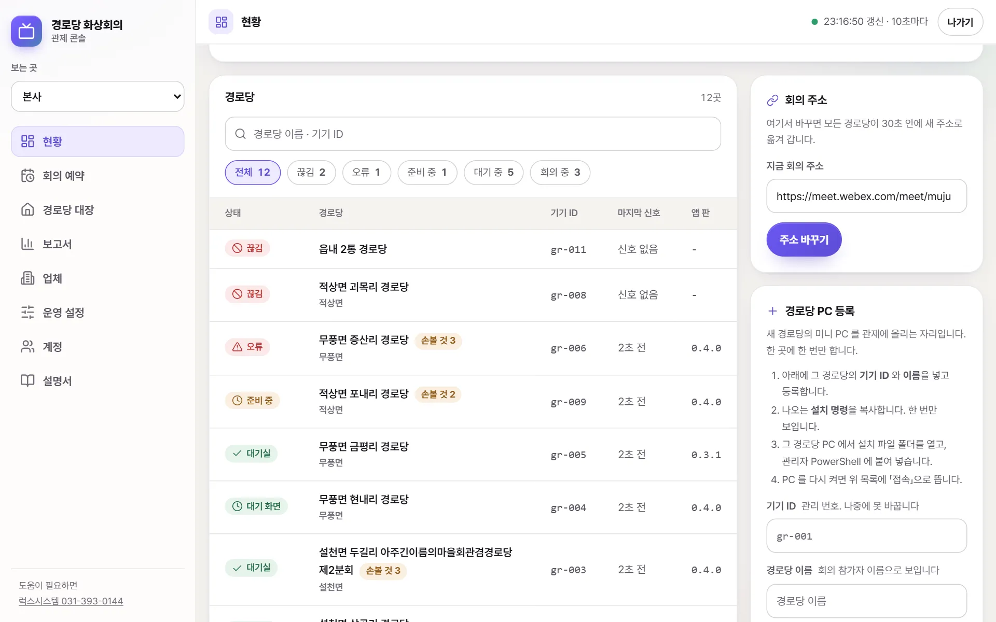Viewport: 996px width, 622px height.
Task: Click the 운영 설정 sliders icon
Action: point(27,312)
